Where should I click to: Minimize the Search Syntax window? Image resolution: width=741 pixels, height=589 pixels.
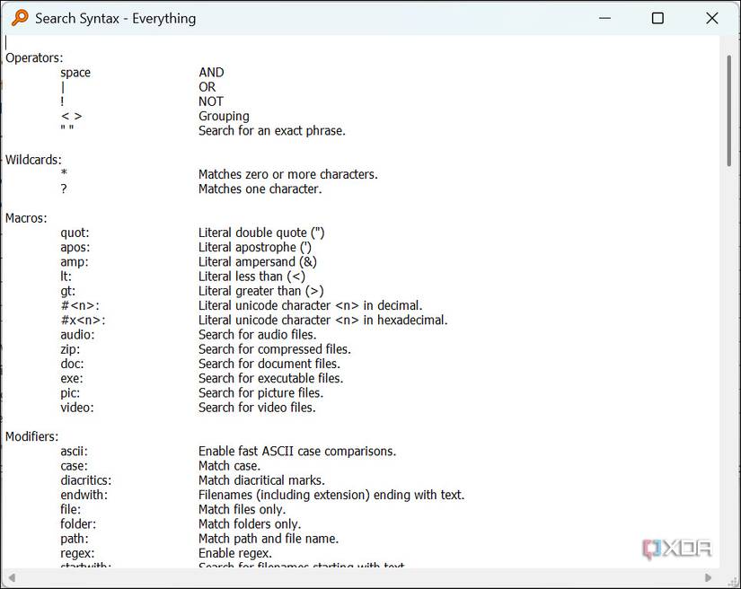pos(604,19)
